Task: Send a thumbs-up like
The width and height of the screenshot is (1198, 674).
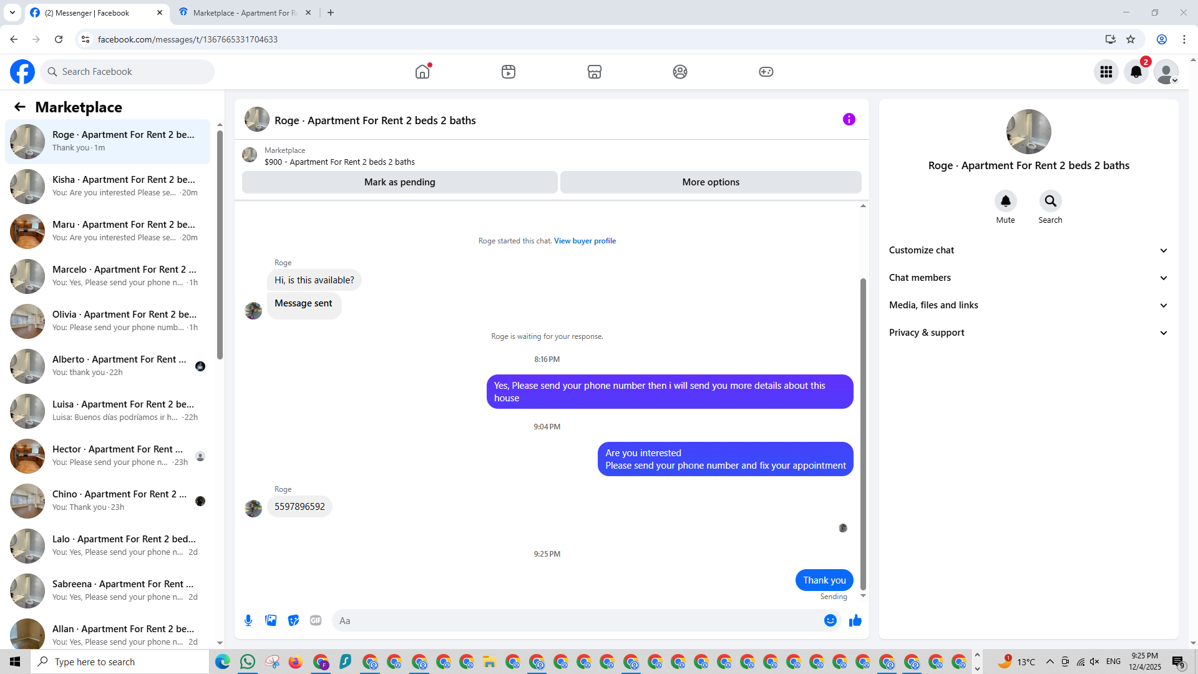Action: click(x=855, y=620)
